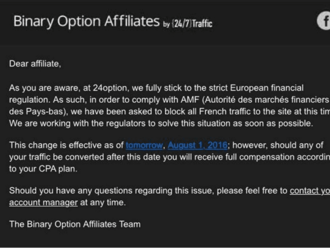Follow the 'August 1, 2016' date link
330x248 pixels.
(x=197, y=145)
